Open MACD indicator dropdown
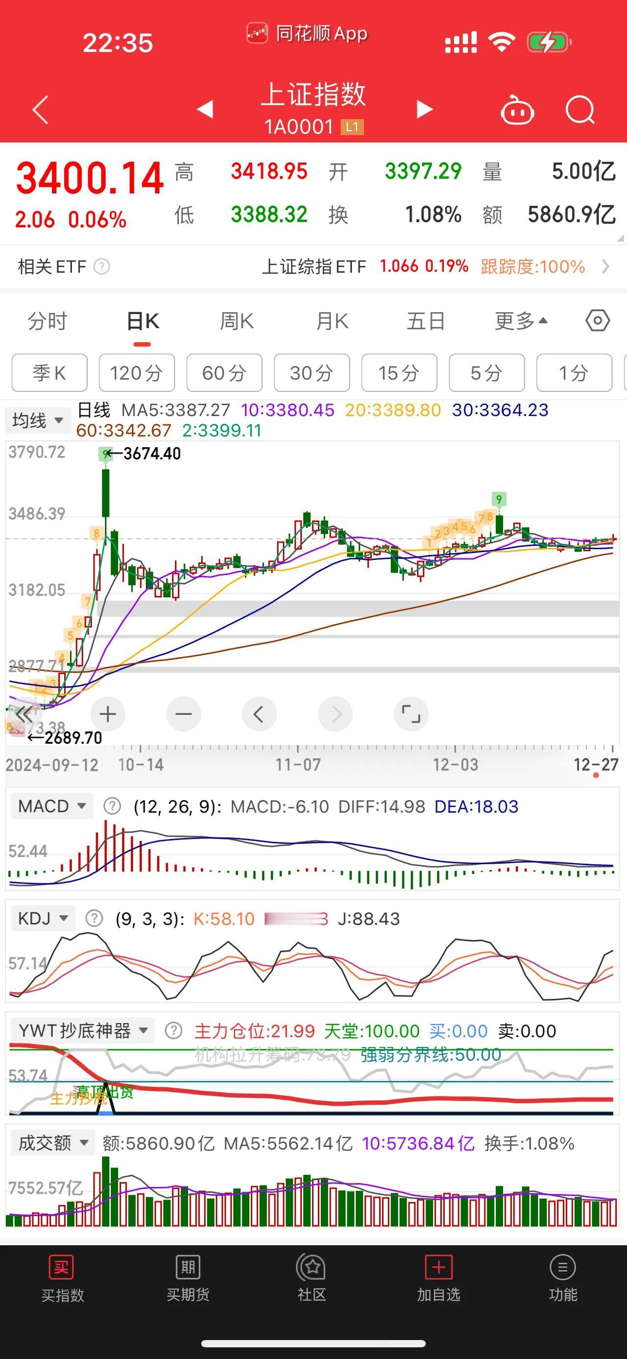 (52, 806)
